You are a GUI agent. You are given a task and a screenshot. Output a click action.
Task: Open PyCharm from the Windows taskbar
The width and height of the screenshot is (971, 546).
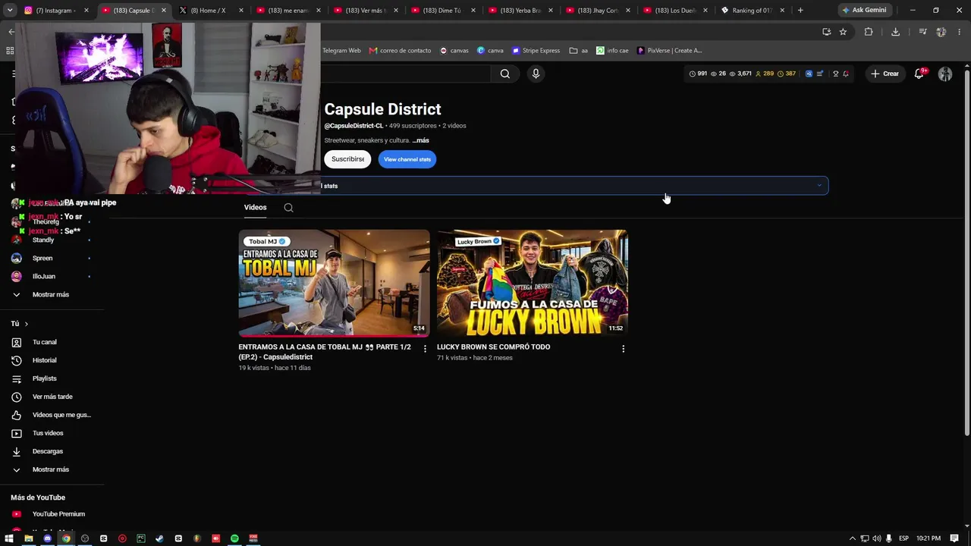140,538
